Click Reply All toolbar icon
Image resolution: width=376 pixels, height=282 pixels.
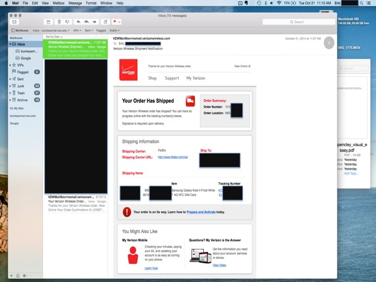(x=86, y=22)
